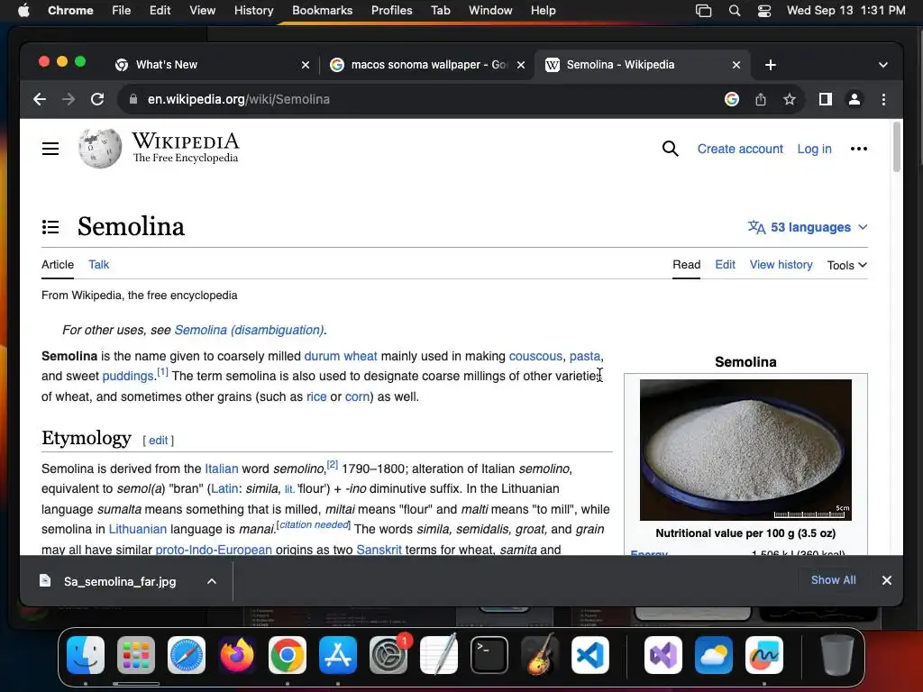This screenshot has height=692, width=923.
Task: Launch Safari from the Dock
Action: pyautogui.click(x=187, y=655)
